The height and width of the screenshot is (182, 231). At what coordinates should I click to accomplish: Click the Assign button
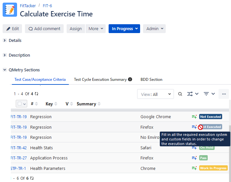(x=75, y=29)
